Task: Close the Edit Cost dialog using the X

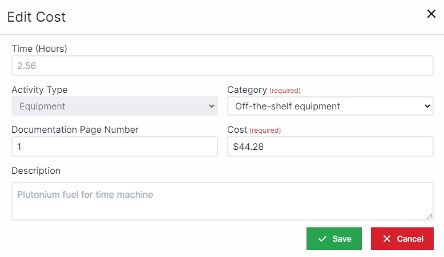Action: 431,14
